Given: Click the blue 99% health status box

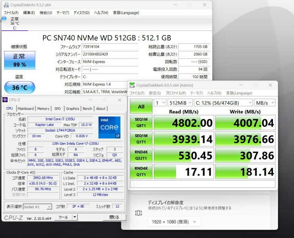Looking at the screenshot, I should pos(19,60).
